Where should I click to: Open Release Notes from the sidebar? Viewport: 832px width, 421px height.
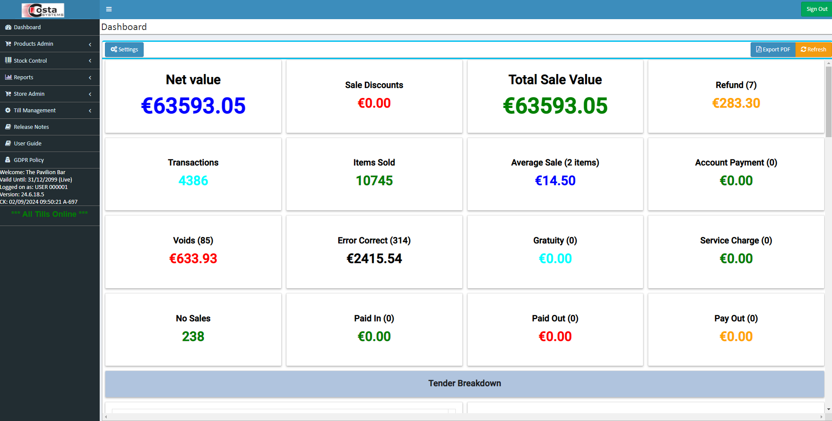click(31, 127)
